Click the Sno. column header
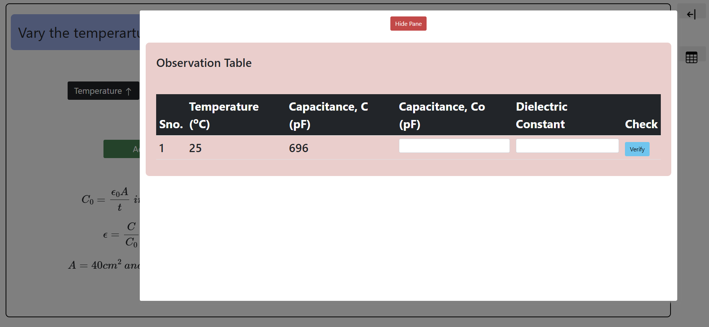Screen dimensions: 709x327 [x=171, y=124]
